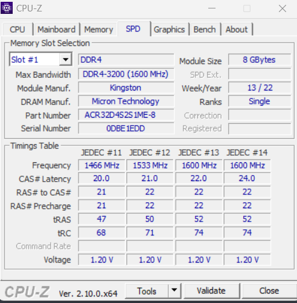Switch to the Mainboard tab
297x303 pixels.
tap(57, 30)
